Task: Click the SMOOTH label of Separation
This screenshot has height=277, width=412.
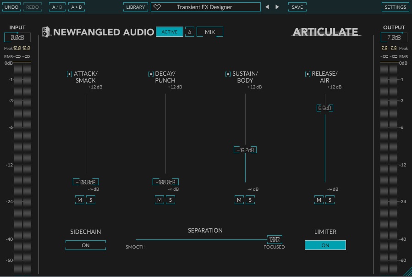Action: (136, 247)
